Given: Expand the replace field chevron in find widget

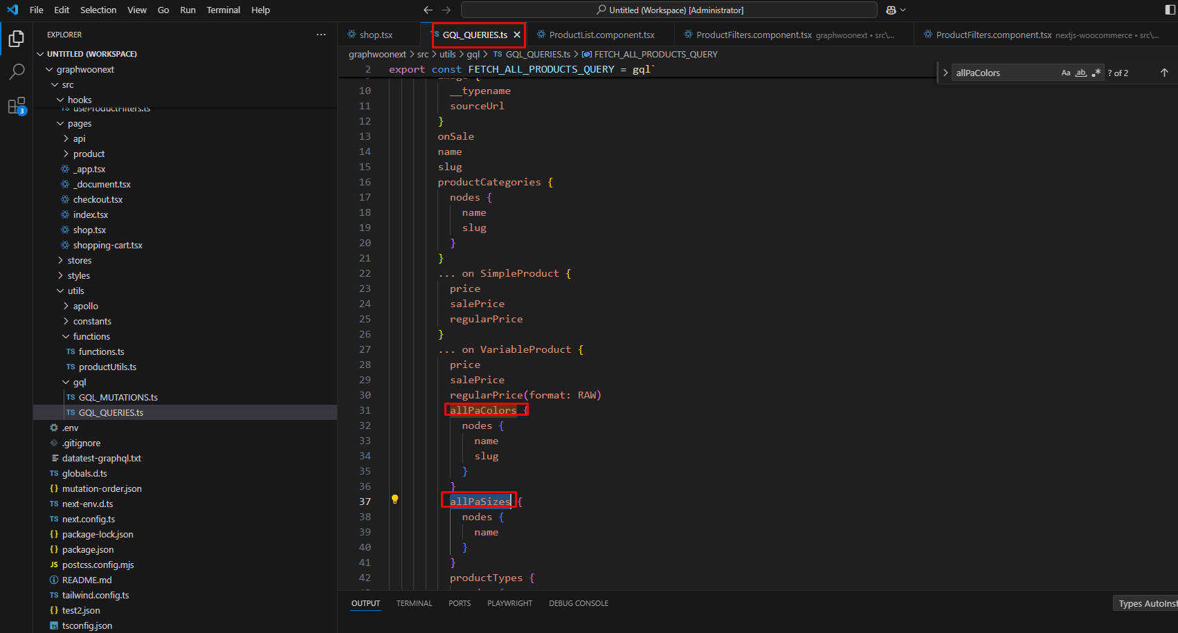Looking at the screenshot, I should [945, 73].
